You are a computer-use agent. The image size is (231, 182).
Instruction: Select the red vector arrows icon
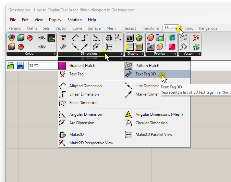[196, 38]
